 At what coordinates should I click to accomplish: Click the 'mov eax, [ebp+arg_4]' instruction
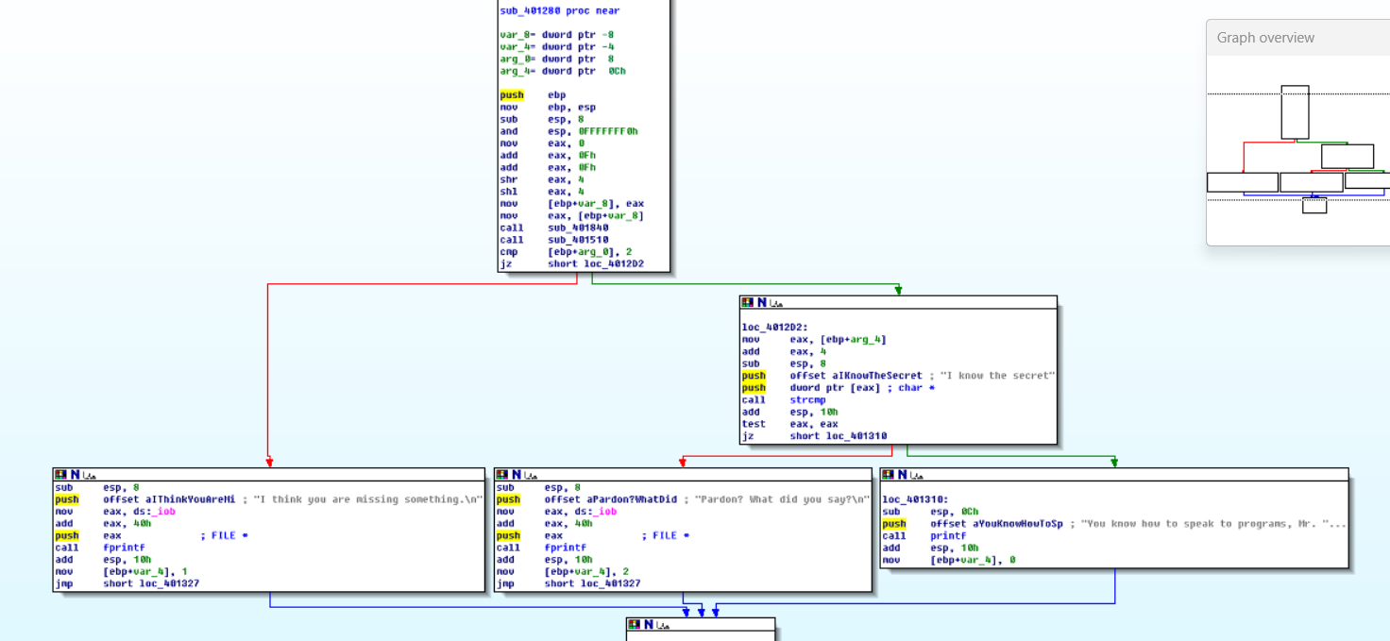click(814, 340)
